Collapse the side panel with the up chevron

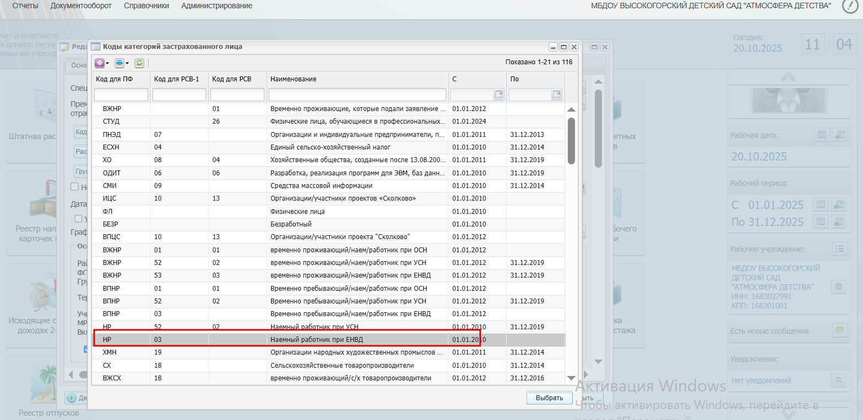(x=788, y=78)
